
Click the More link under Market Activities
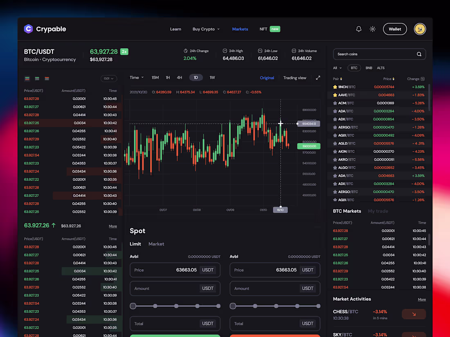coord(422,299)
